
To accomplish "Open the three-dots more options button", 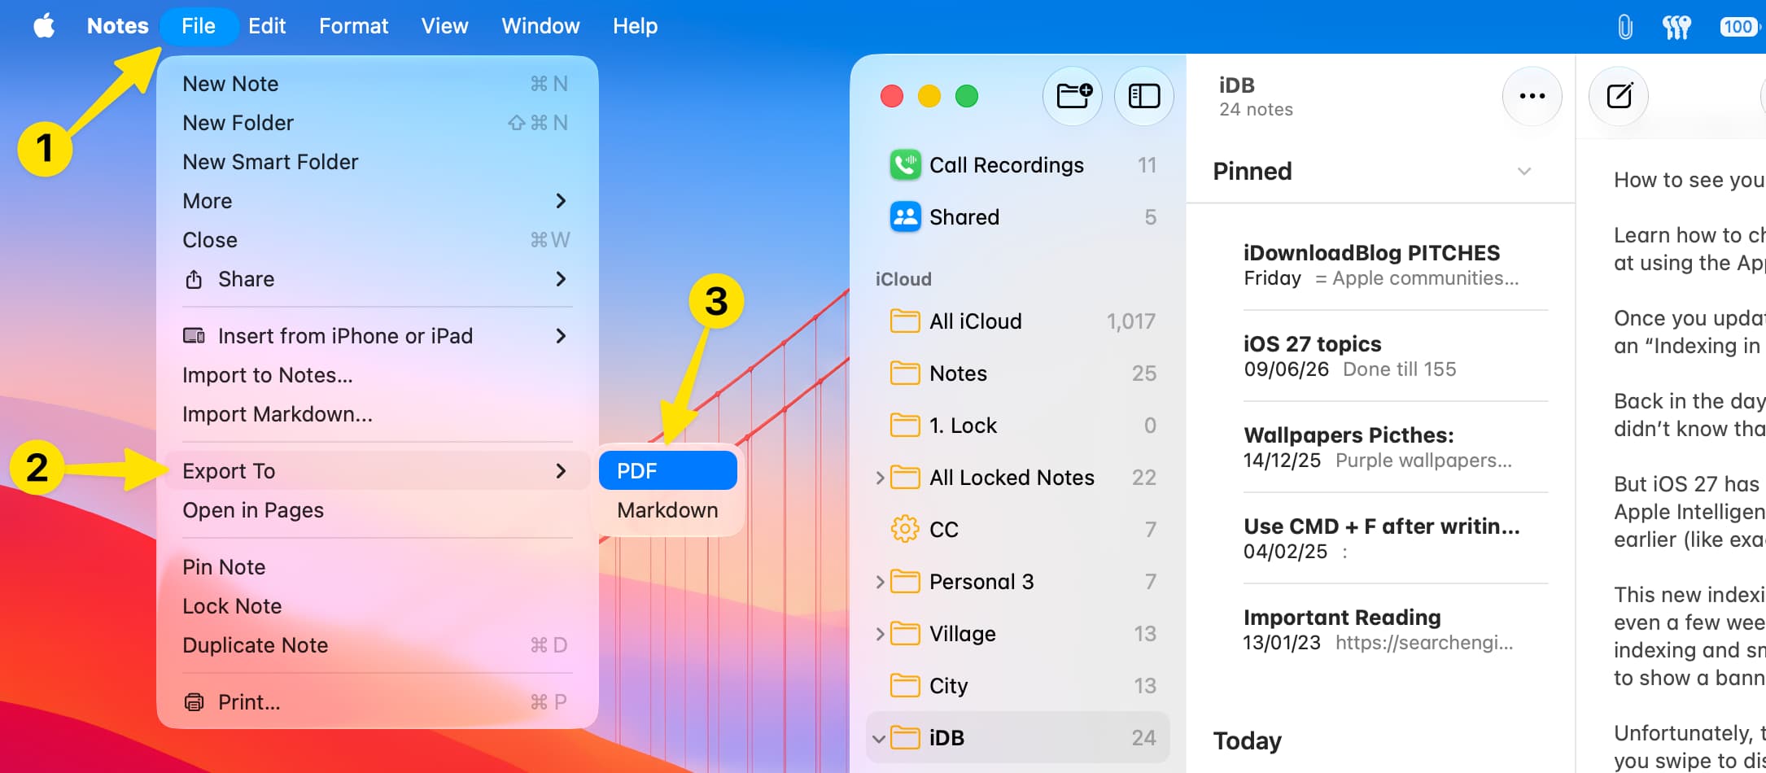I will [1532, 96].
